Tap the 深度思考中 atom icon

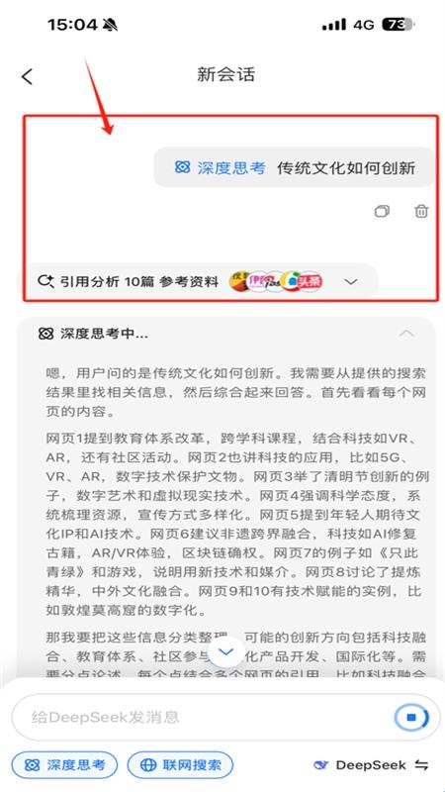pyautogui.click(x=45, y=334)
